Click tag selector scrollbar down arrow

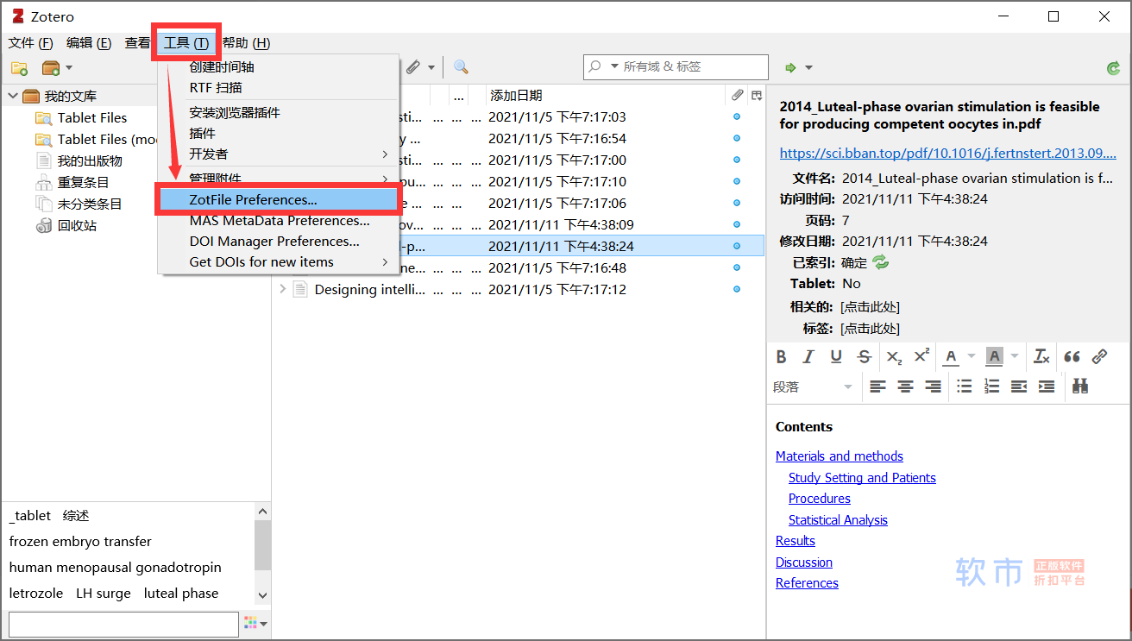coord(263,595)
